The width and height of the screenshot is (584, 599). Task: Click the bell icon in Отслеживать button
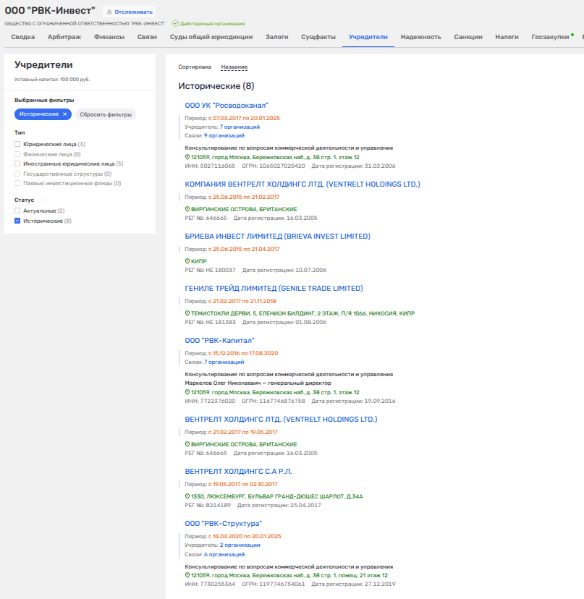click(x=110, y=12)
